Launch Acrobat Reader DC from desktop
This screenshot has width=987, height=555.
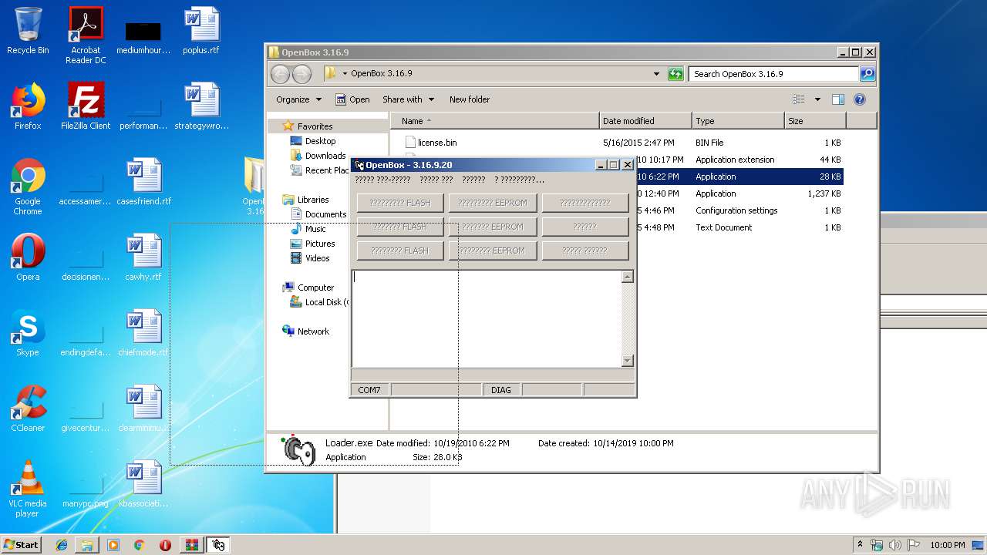86,35
